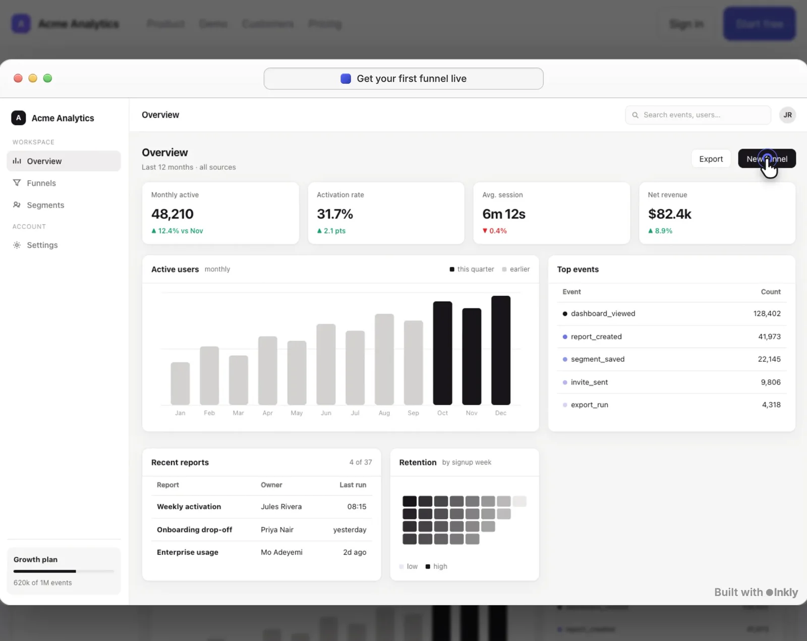The width and height of the screenshot is (807, 641).
Task: Click the Segments people icon
Action: 17,205
